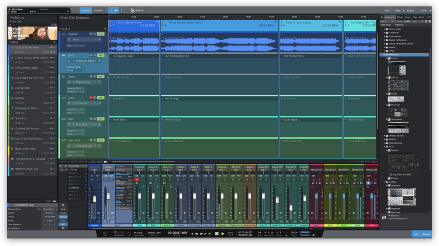This screenshot has height=246, width=439.
Task: Switch to the Files browser tab
Action: point(415,17)
